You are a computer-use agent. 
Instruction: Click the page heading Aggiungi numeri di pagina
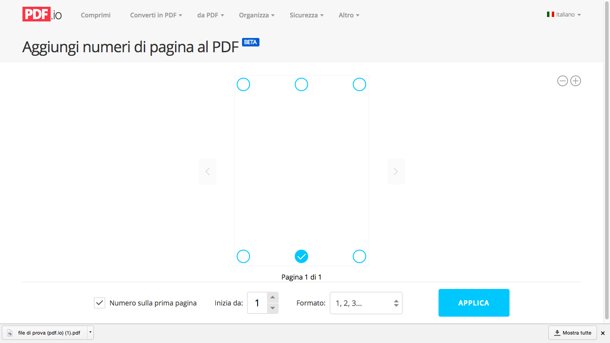pos(130,47)
